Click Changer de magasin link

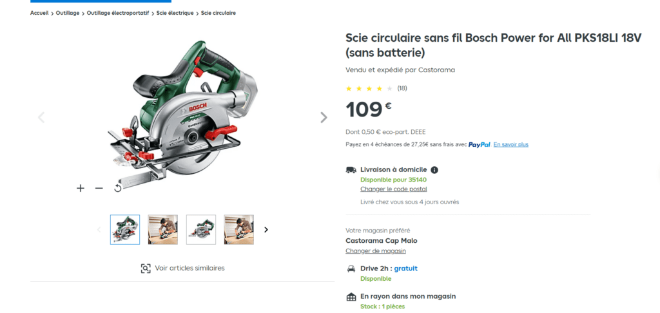(x=376, y=251)
